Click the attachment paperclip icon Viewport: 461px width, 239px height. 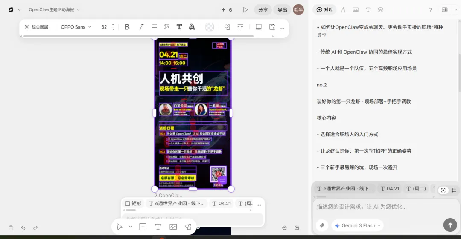pos(322,225)
